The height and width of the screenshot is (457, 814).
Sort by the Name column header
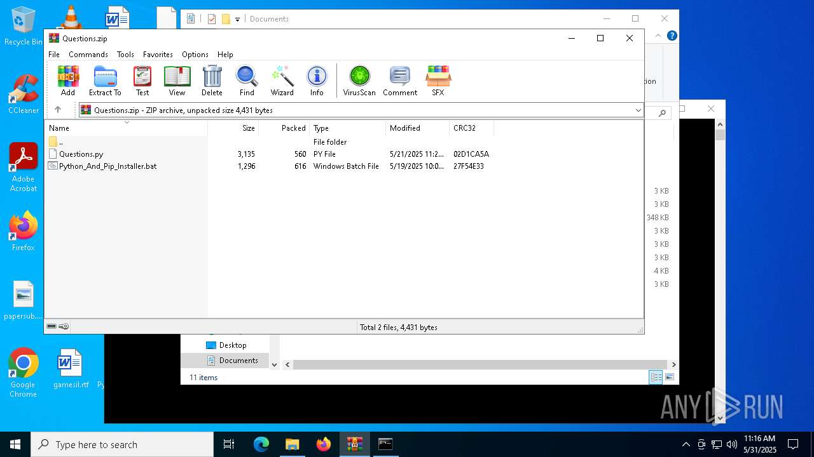pos(126,128)
